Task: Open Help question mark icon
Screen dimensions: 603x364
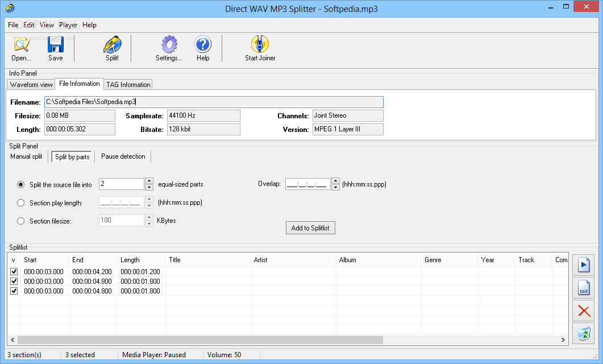Action: point(203,48)
